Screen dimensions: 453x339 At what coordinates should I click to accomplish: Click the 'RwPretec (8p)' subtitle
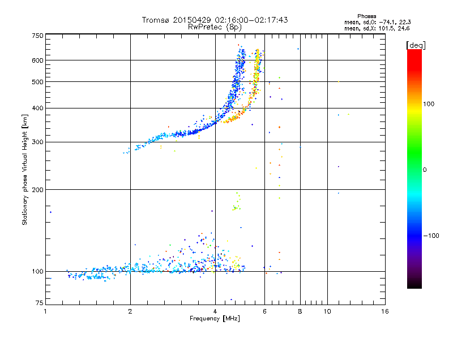(215, 27)
